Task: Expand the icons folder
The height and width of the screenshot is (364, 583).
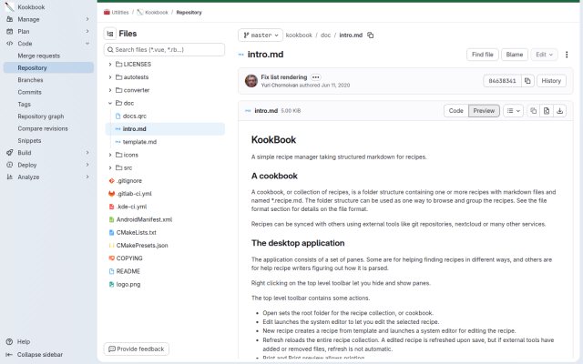Action: (110, 155)
